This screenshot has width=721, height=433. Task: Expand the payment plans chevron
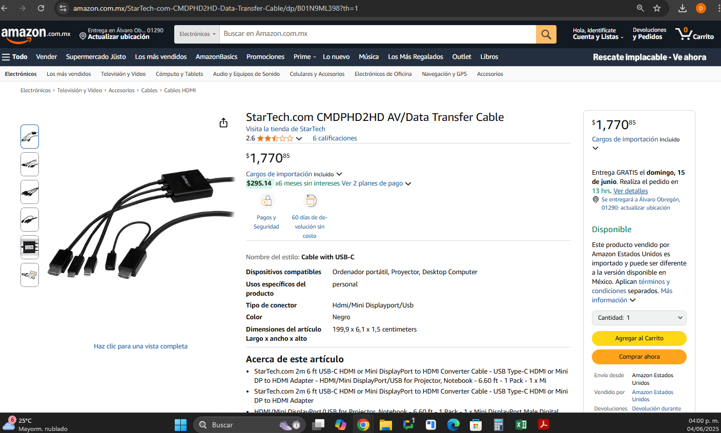pos(408,183)
